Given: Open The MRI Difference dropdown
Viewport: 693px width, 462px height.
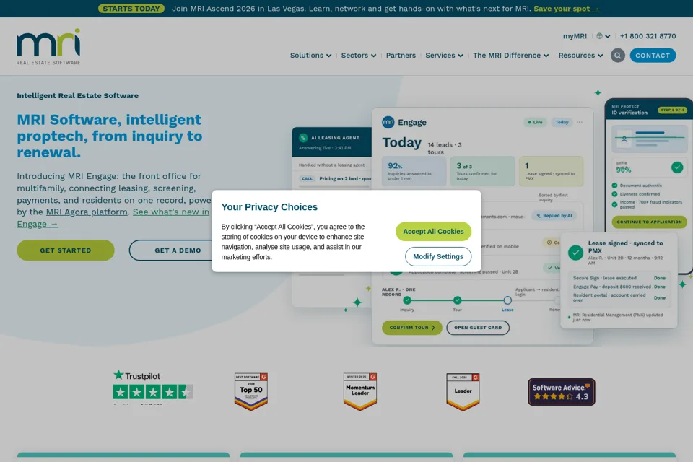Looking at the screenshot, I should click(510, 56).
